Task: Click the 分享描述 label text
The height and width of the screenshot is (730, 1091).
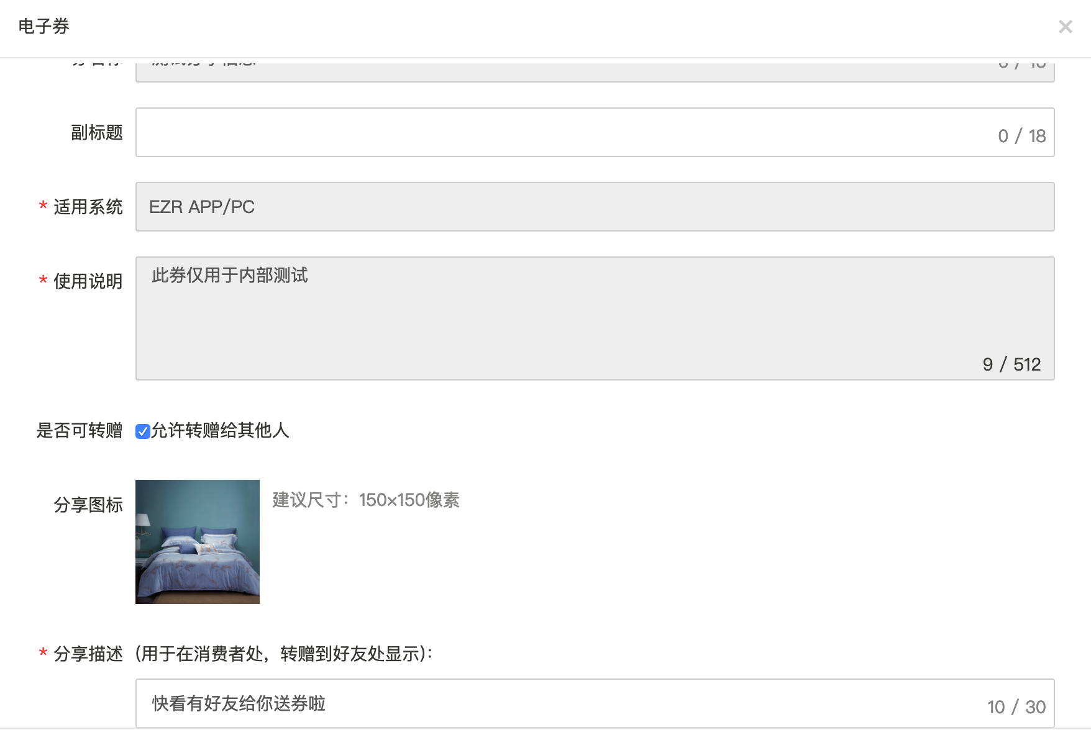Action: [88, 654]
